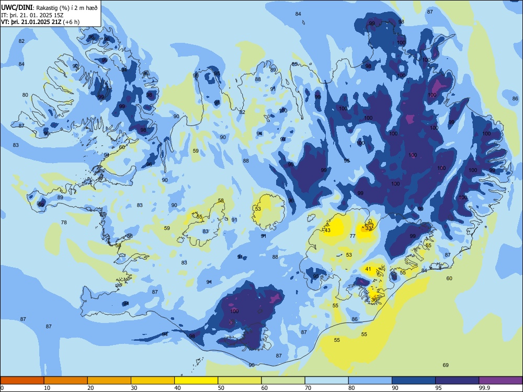The height and width of the screenshot is (392, 523).
Task: Click the humidity value 85 on the map
Action: 294,64
